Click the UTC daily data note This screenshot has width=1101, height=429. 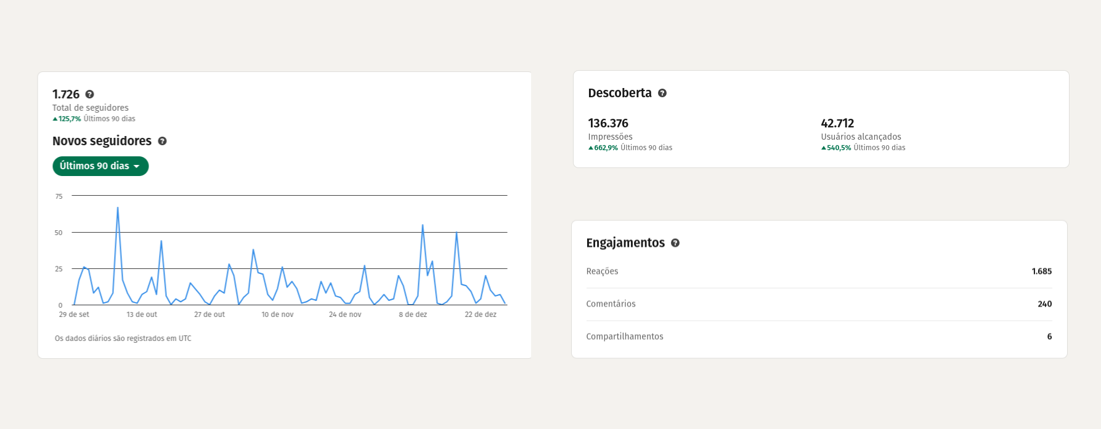tap(123, 339)
